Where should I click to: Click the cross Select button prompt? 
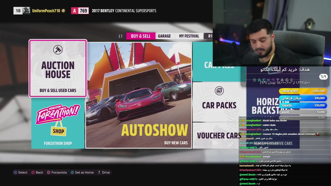point(20,172)
